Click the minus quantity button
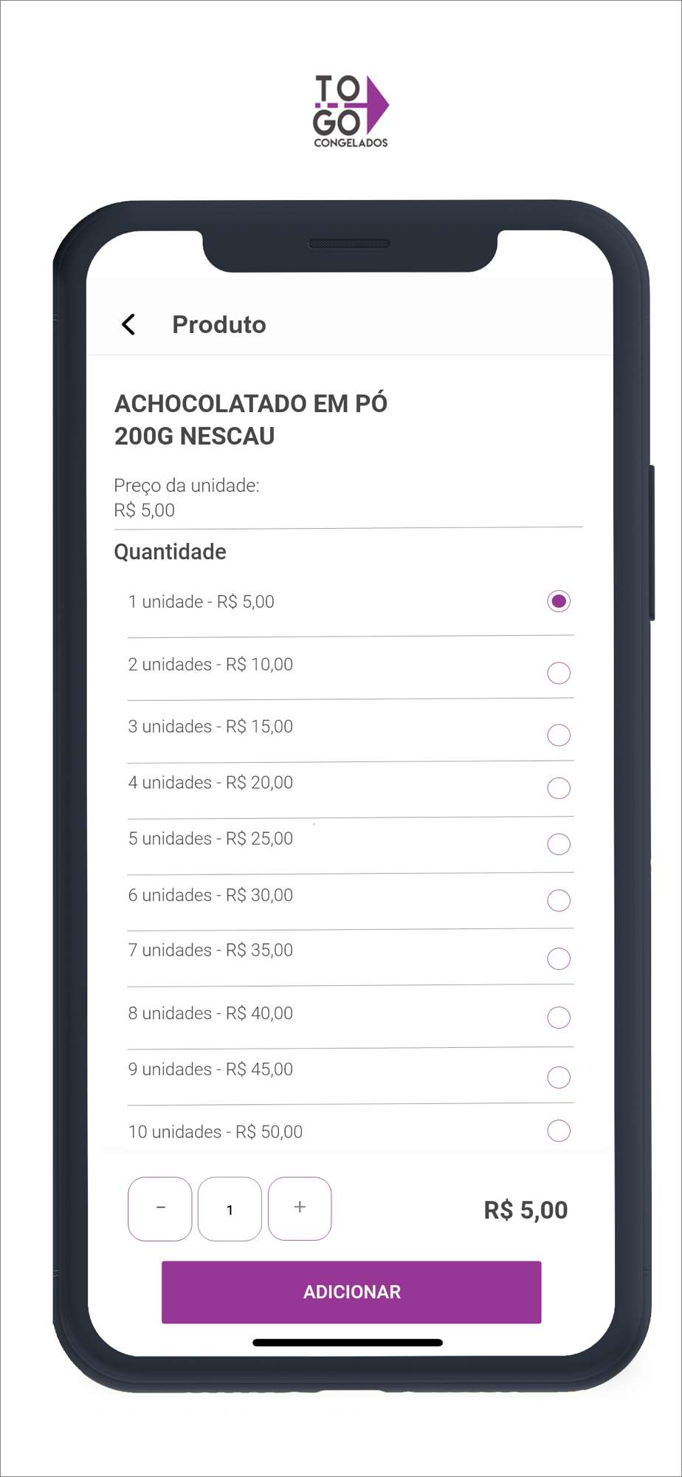The height and width of the screenshot is (1477, 682). (x=160, y=1208)
